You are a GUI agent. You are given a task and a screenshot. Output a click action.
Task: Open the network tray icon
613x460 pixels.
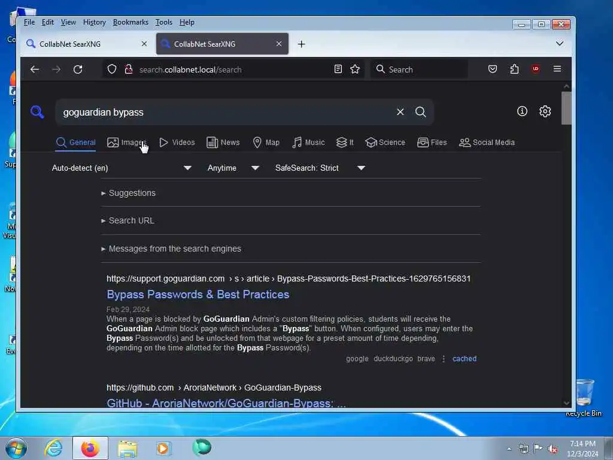click(x=523, y=449)
